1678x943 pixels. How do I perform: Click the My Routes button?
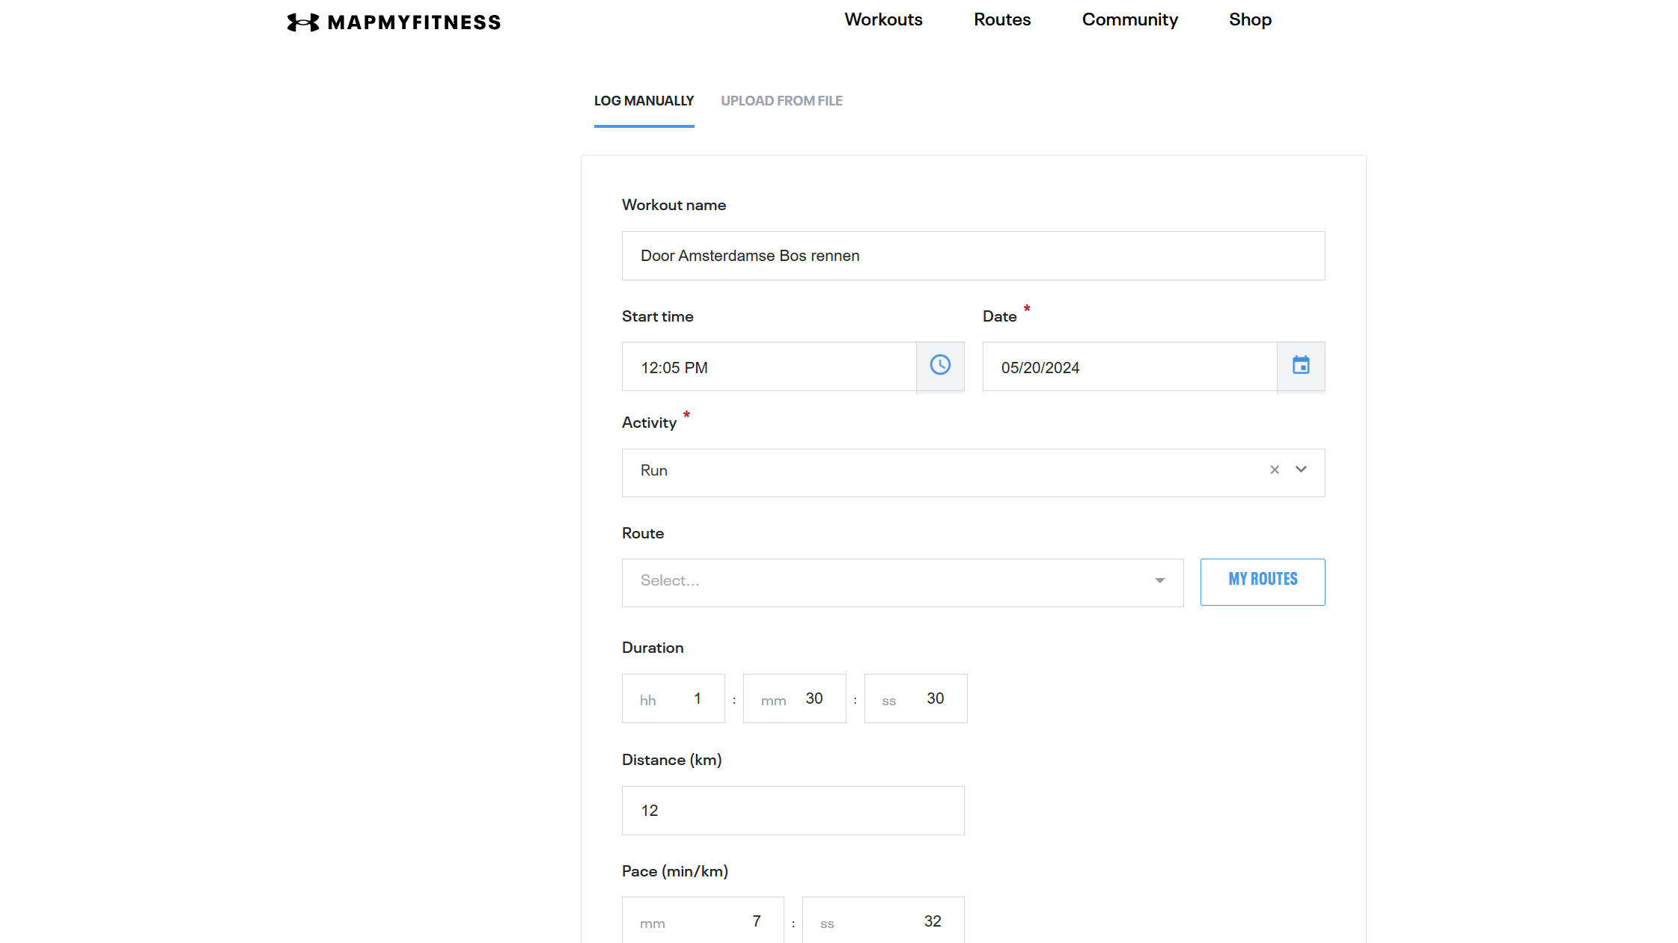(x=1262, y=581)
